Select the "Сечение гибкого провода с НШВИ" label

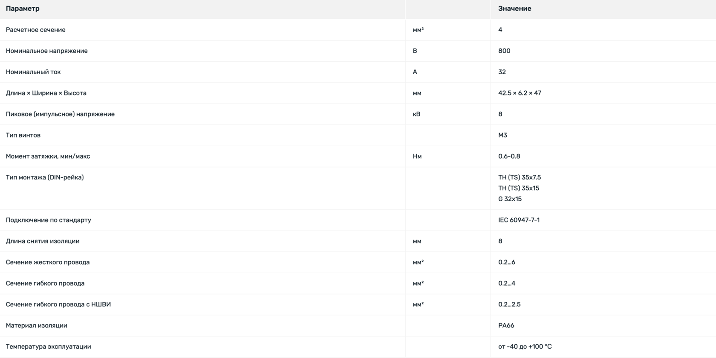[x=58, y=304]
